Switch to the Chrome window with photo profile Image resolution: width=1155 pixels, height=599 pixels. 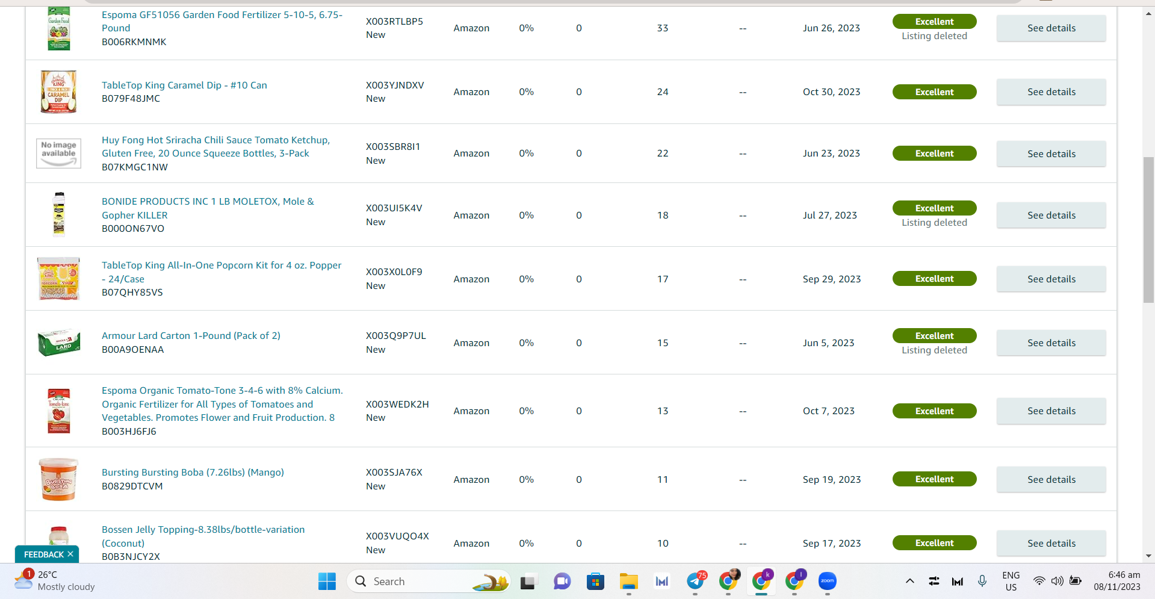tap(729, 581)
